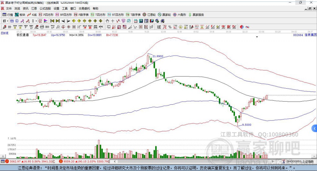Click the 002664 信质集团 stock label
This screenshot has width=317, height=171.
[x=305, y=35]
